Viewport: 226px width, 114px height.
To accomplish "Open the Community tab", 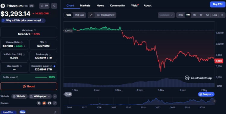I will (x=117, y=5).
